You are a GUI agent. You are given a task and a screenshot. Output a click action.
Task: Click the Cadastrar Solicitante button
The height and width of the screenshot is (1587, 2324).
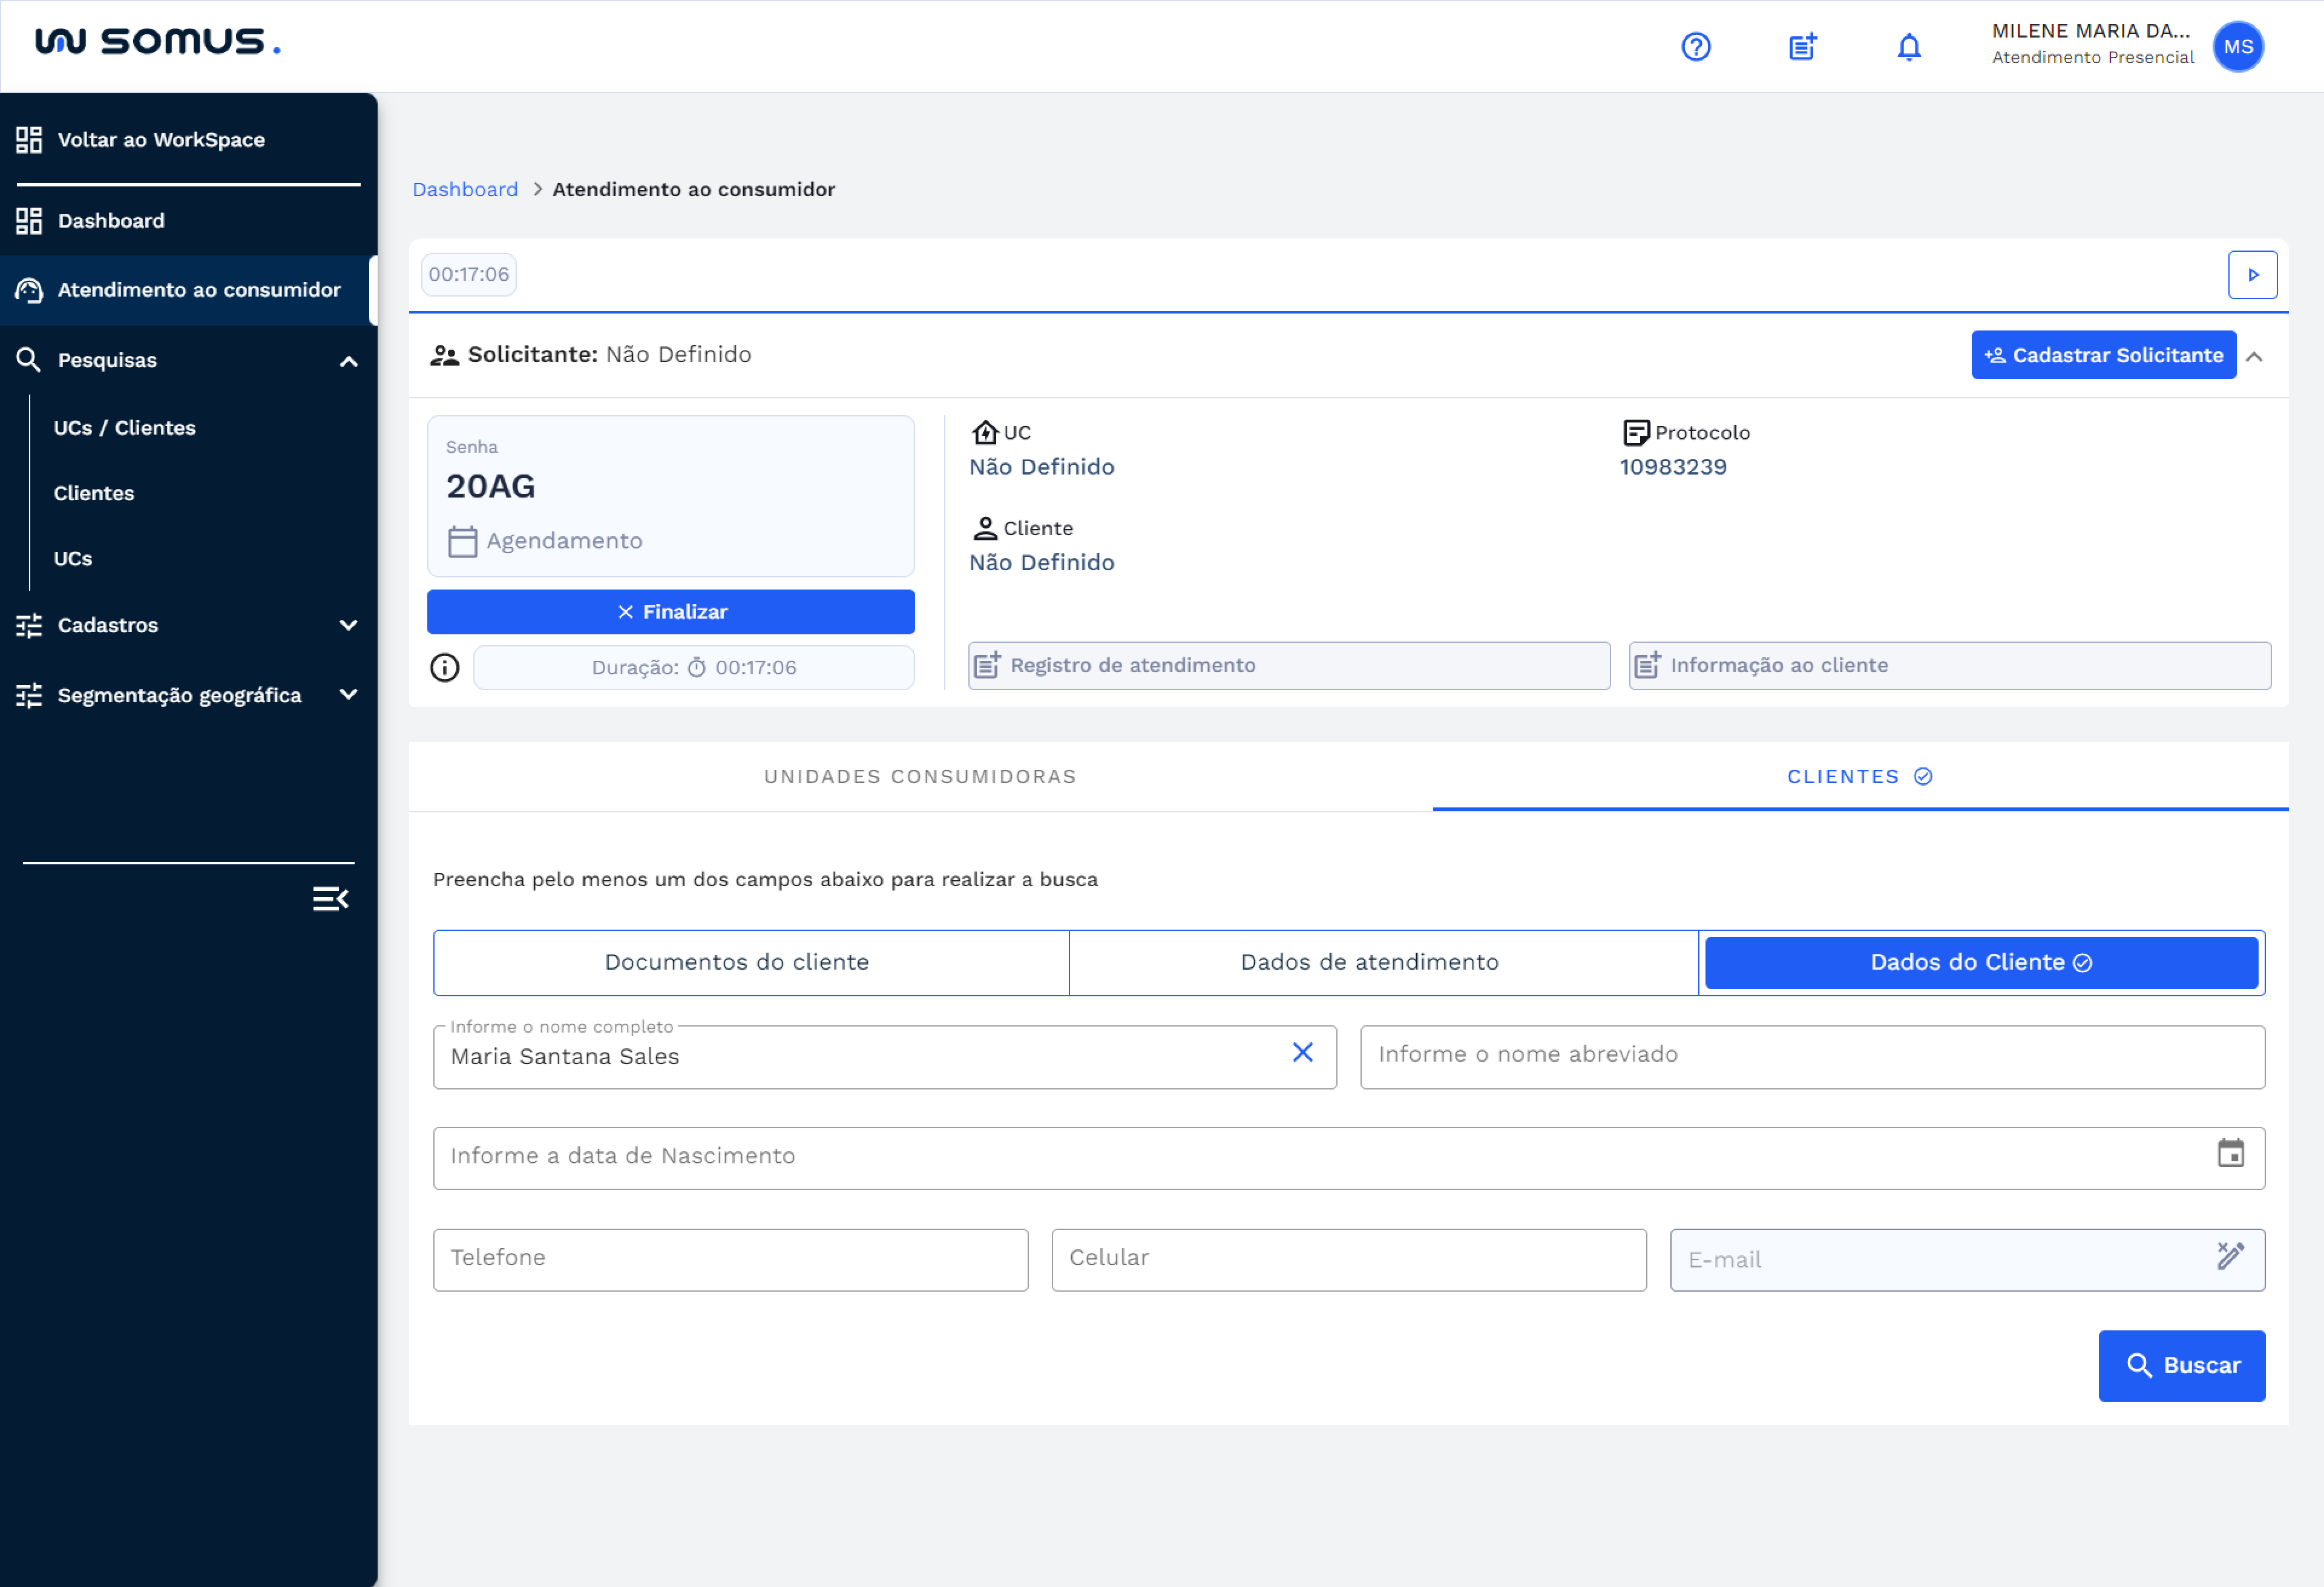point(2103,354)
